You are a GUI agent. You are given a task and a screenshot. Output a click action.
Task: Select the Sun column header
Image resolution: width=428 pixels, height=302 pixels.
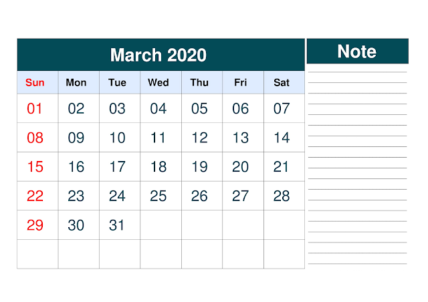tap(35, 83)
